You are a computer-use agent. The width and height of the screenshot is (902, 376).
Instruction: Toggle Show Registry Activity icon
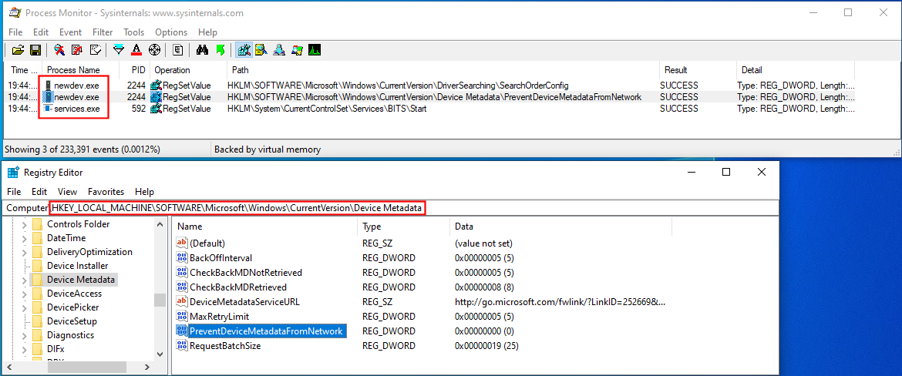244,50
